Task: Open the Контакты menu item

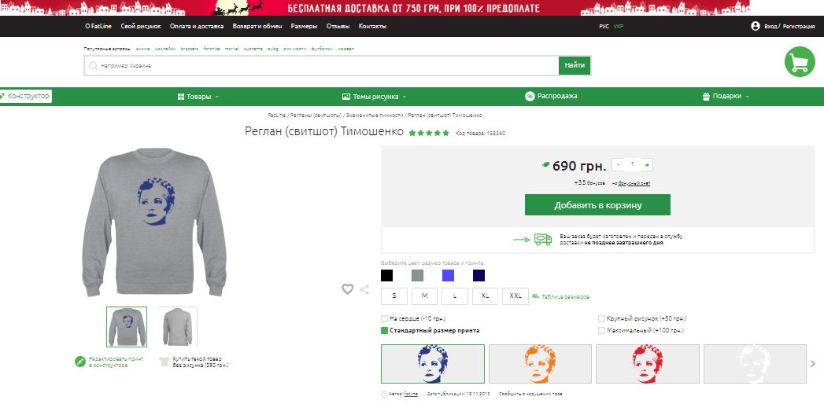Action: 372,26
